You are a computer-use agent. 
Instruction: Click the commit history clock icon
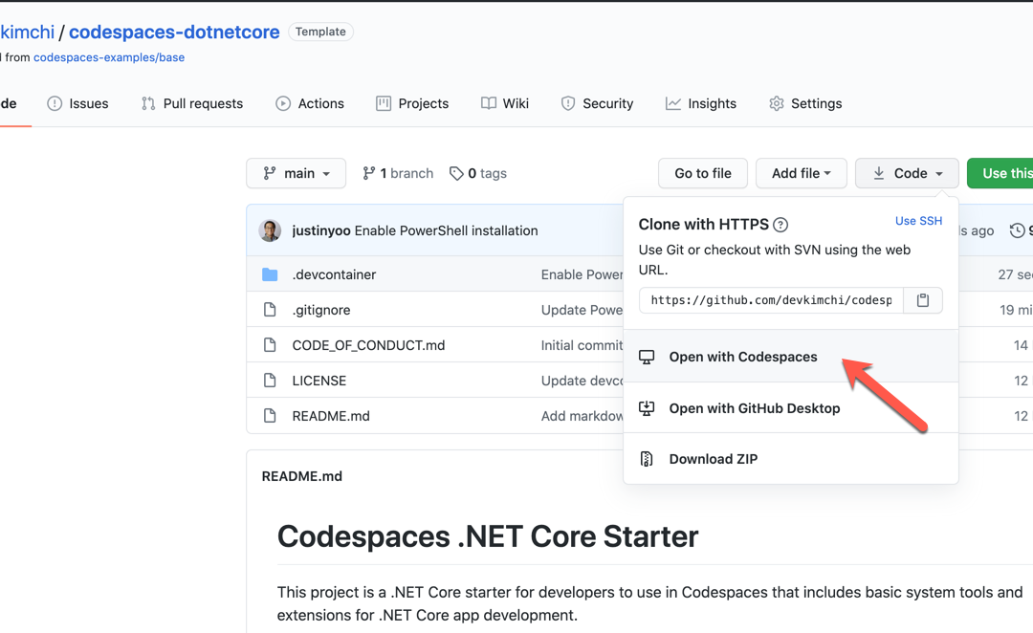click(1017, 230)
